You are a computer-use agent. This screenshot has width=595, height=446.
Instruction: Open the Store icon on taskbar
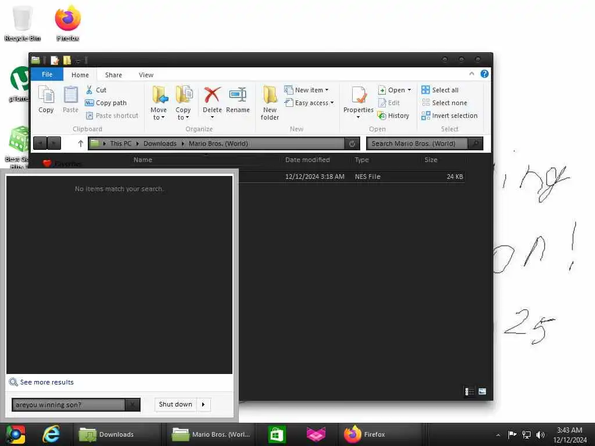277,434
